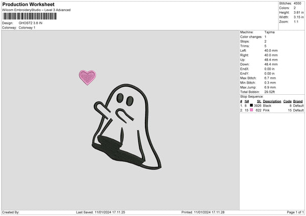Click the Trims value 5
The image size is (306, 216).
click(x=265, y=46)
